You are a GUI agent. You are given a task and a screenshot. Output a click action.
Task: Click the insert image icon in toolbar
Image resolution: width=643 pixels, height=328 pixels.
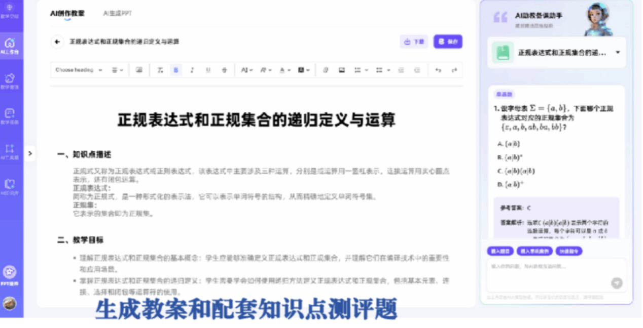[x=341, y=70]
